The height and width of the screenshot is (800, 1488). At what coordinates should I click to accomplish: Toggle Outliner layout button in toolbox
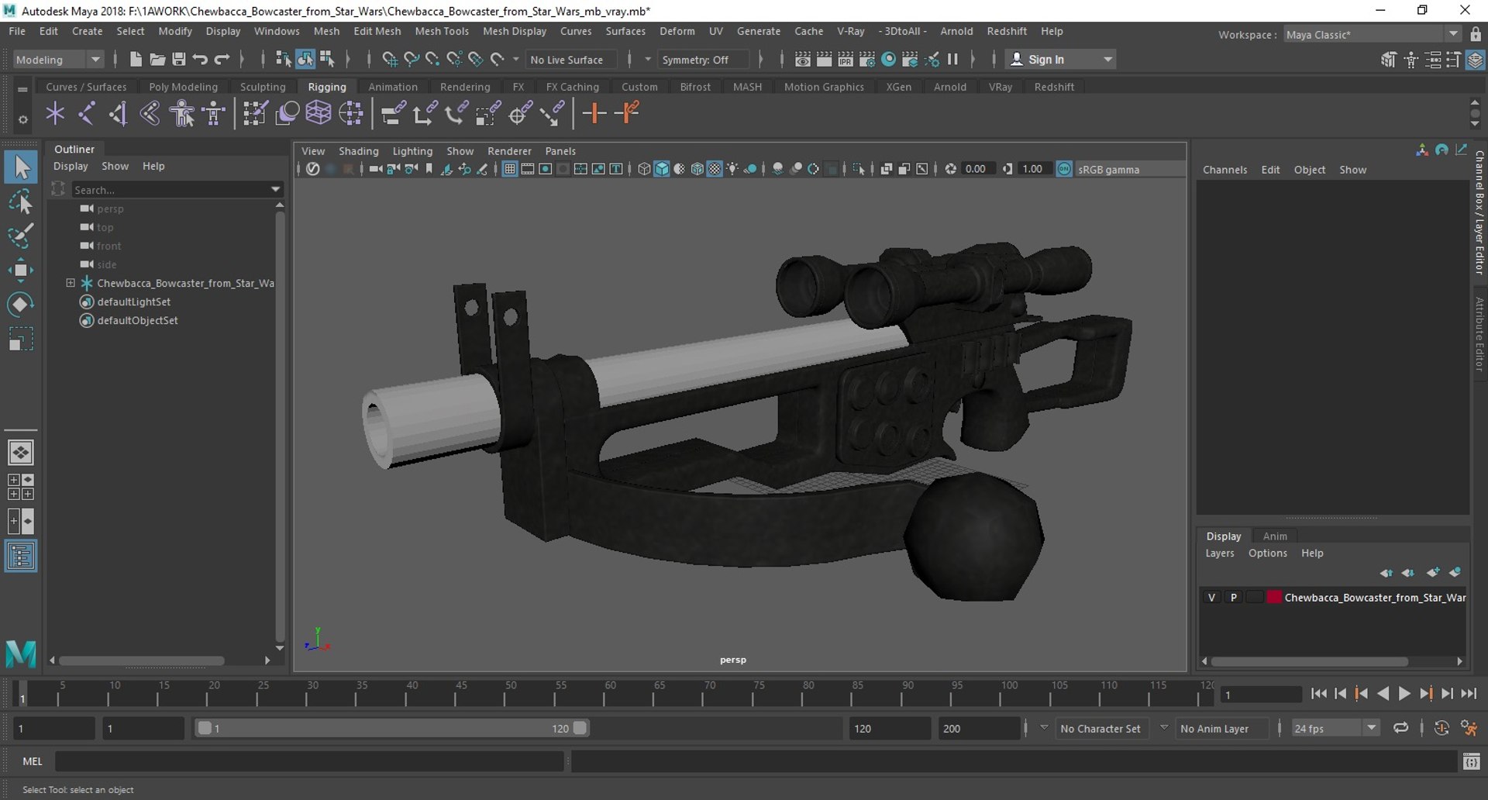click(x=21, y=556)
